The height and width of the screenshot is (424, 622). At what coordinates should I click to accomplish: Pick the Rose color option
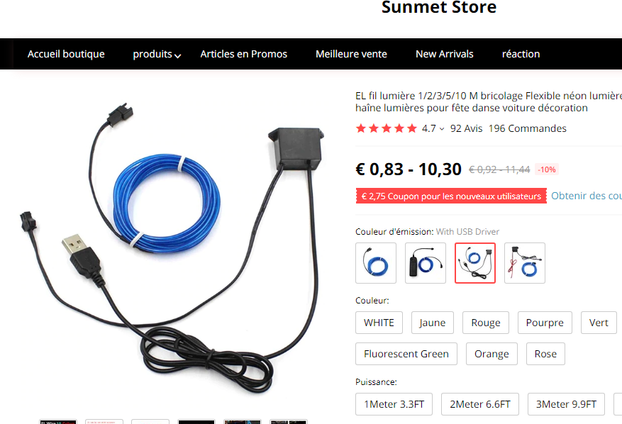pyautogui.click(x=545, y=353)
